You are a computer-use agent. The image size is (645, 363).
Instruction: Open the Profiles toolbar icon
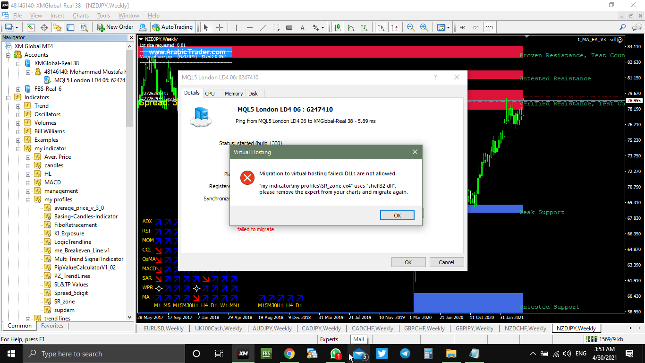[x=9, y=27]
